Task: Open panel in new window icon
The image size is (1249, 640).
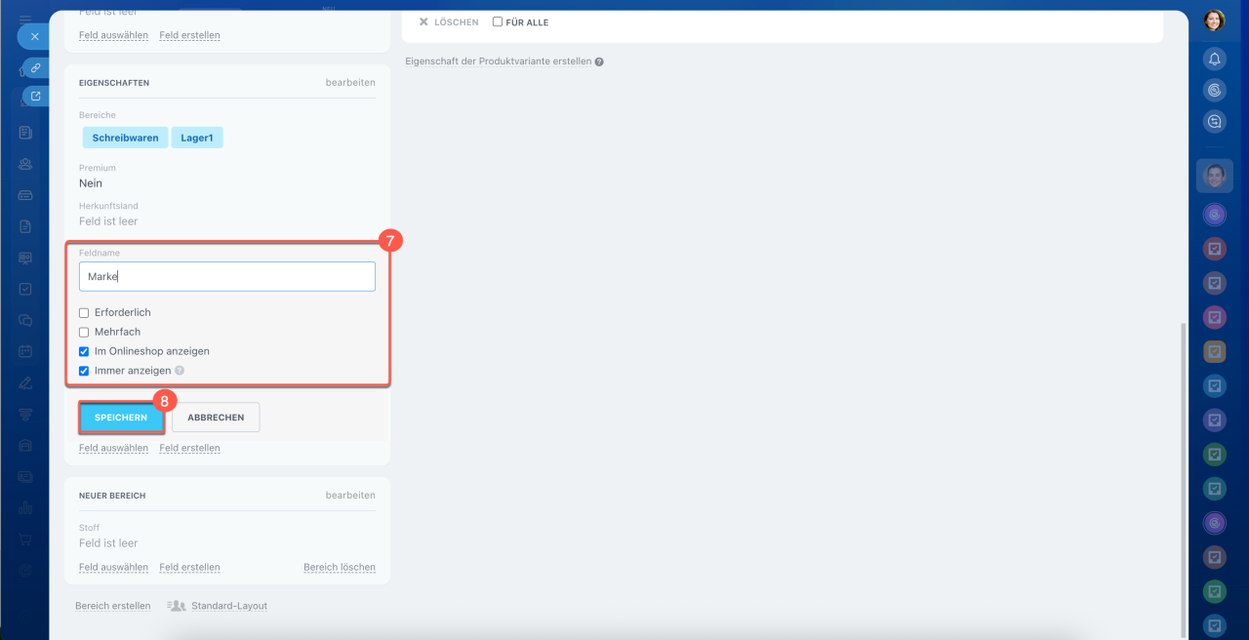Action: pyautogui.click(x=36, y=96)
